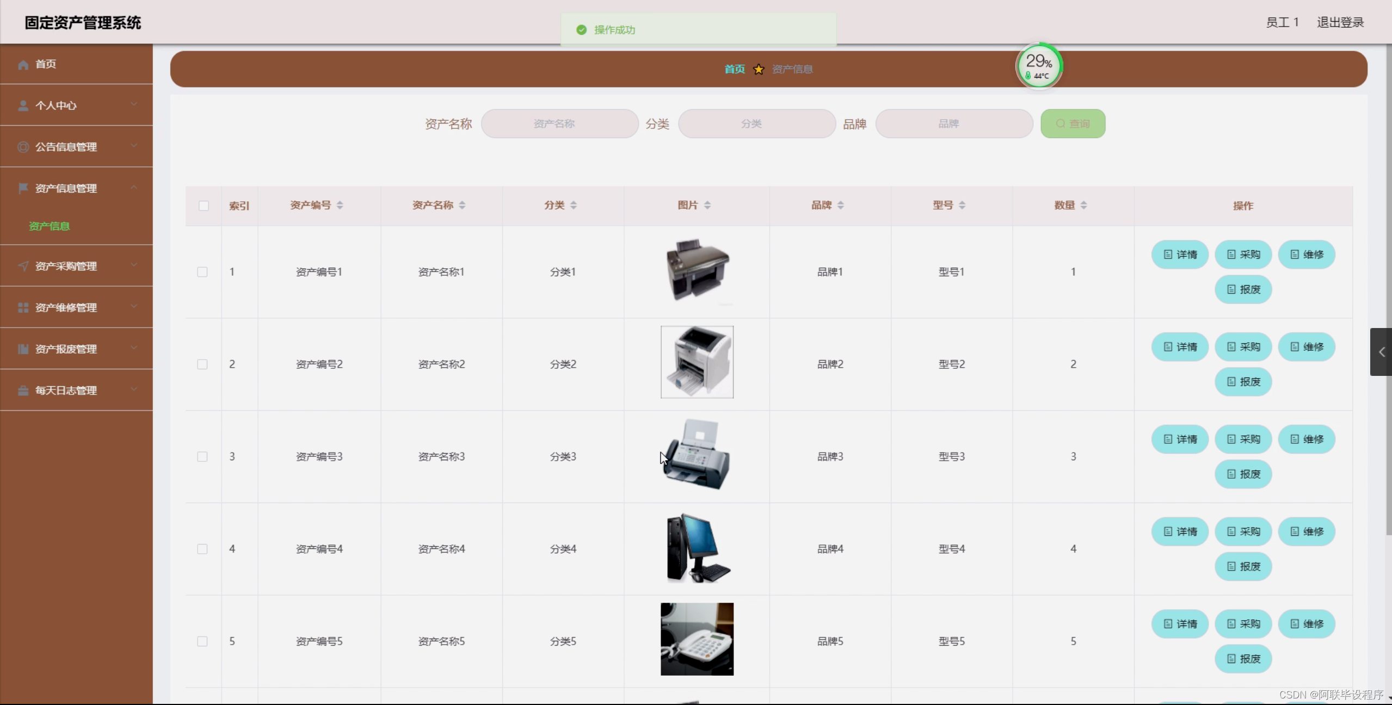1392x705 pixels.
Task: Select checkbox for row 3 资产编号3
Action: tap(202, 457)
